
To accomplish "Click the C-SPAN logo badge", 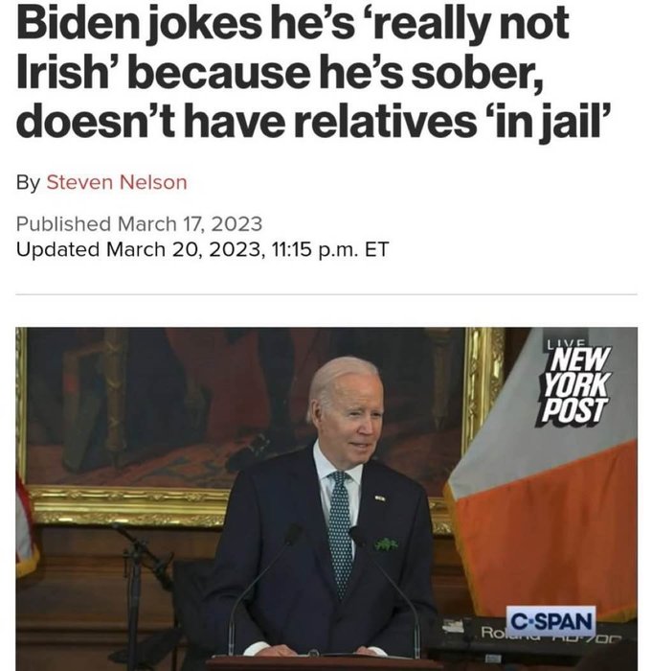I will click(x=551, y=621).
